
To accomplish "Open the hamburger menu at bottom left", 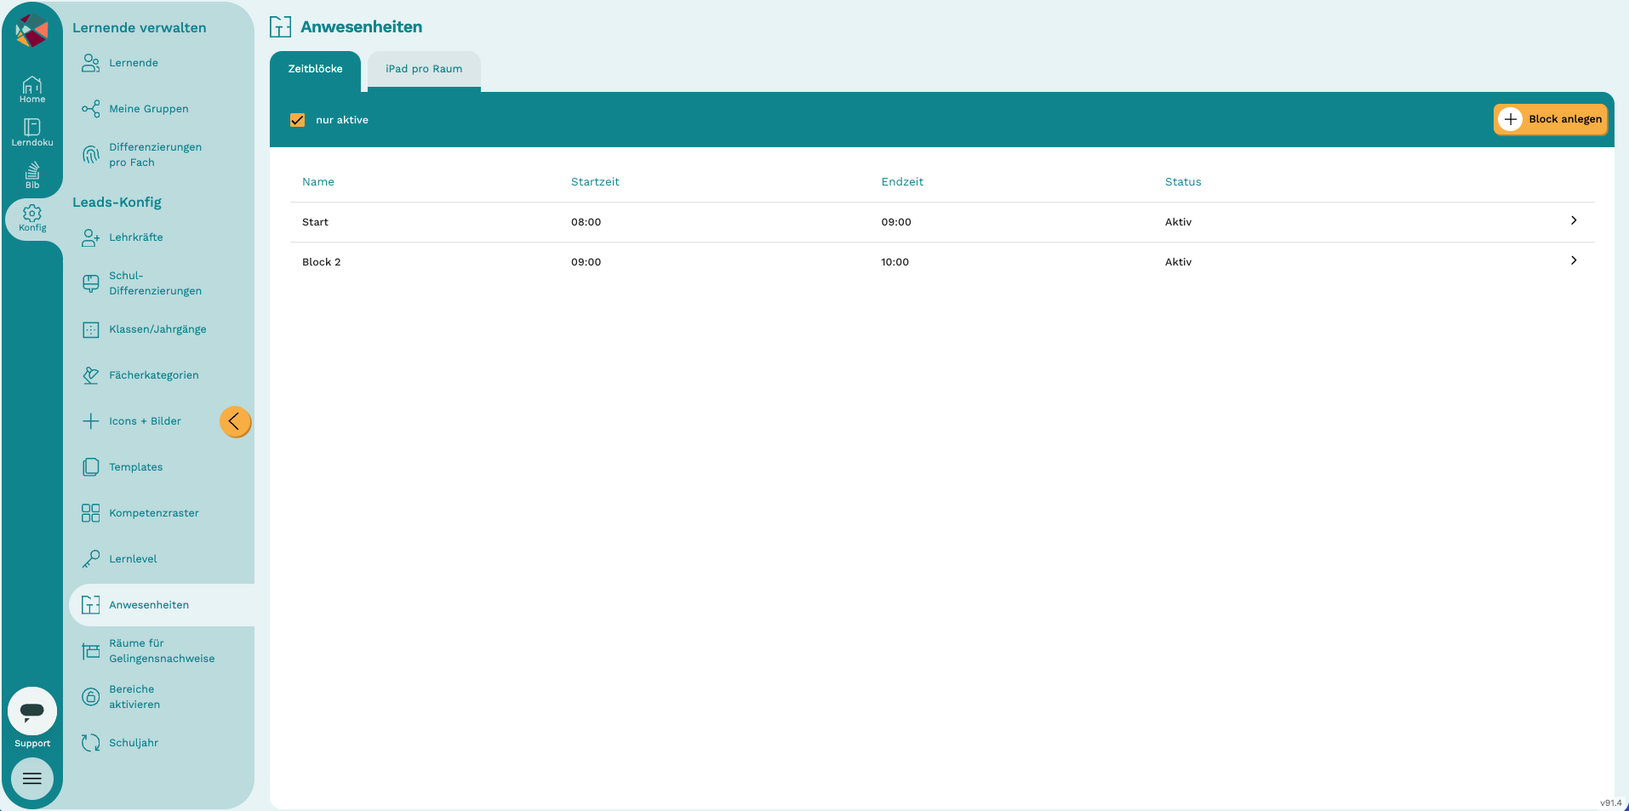I will point(32,779).
